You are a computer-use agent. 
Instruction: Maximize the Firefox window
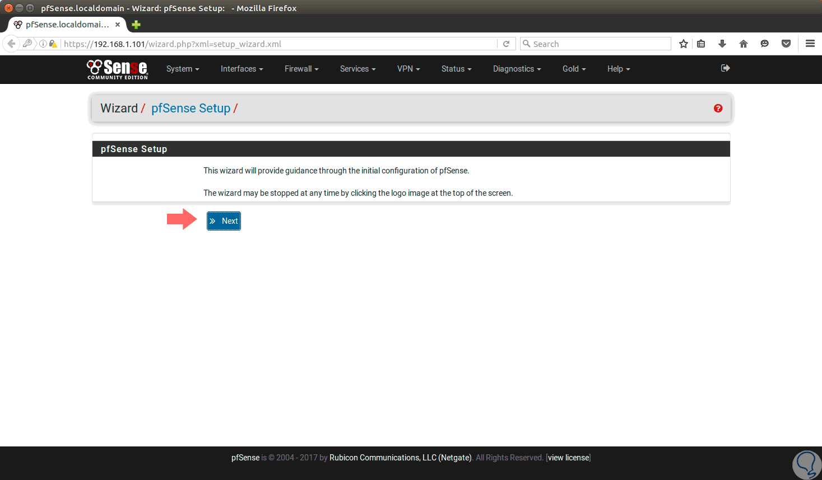(x=30, y=8)
